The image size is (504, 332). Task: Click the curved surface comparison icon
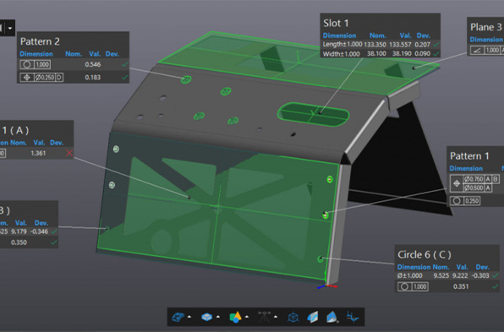tap(312, 318)
